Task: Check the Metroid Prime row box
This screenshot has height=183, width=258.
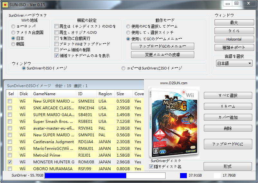Action: pyautogui.click(x=10, y=155)
